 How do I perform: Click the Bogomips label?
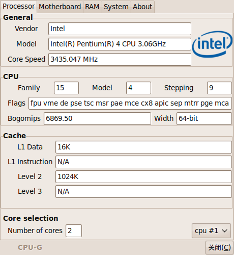[24, 118]
